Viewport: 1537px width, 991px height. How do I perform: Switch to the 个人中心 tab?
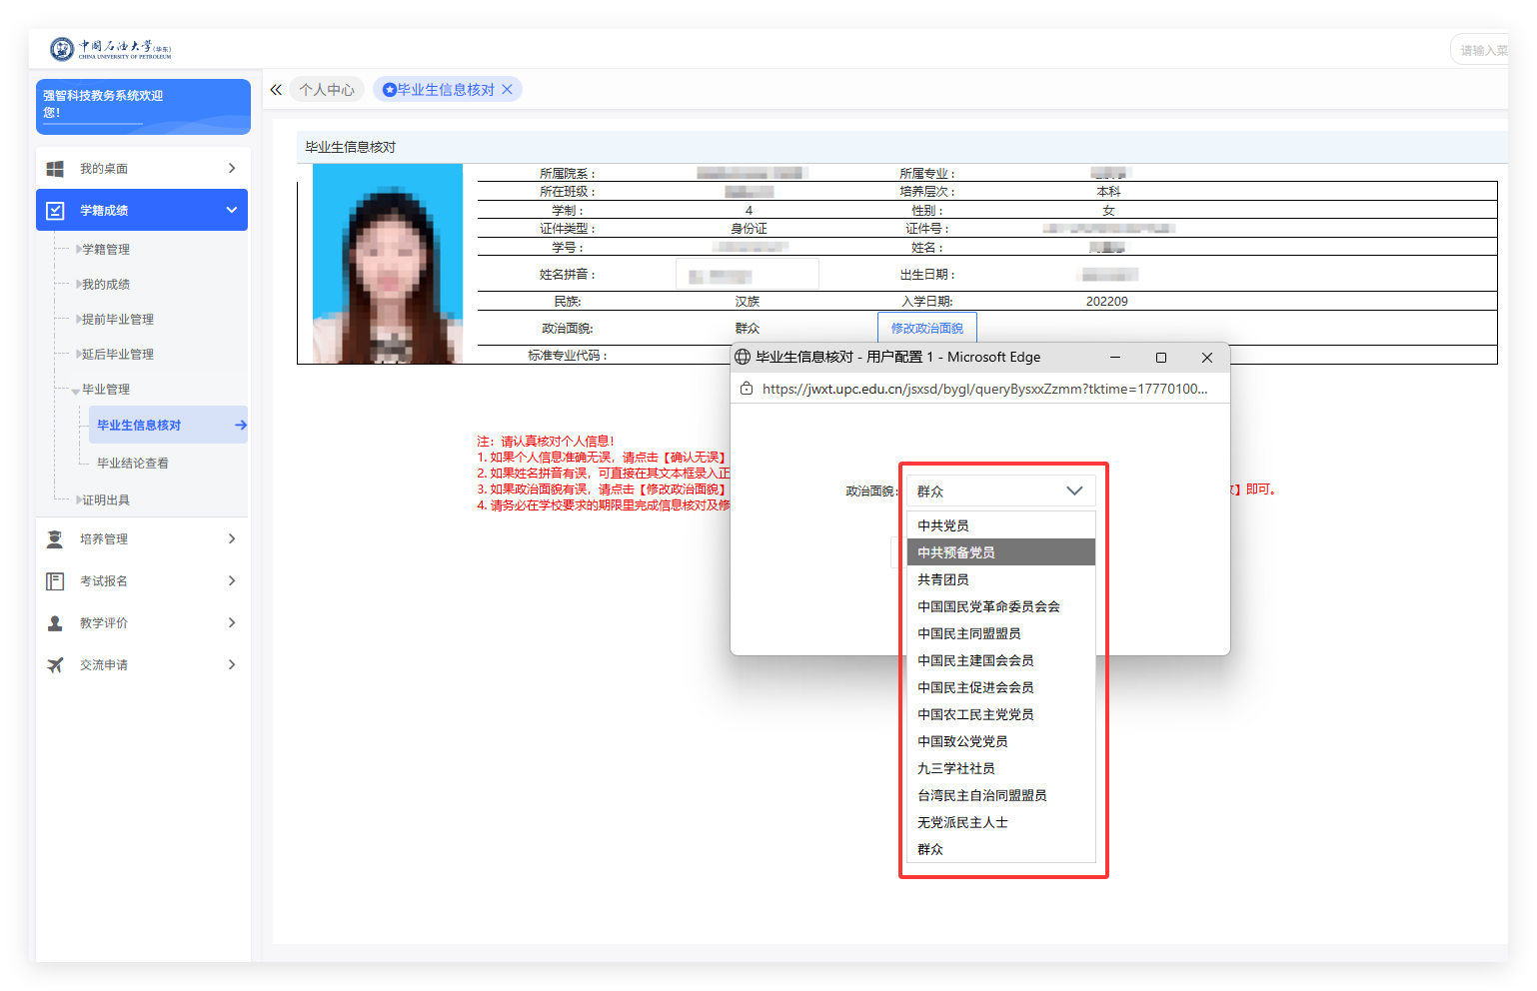coord(327,90)
